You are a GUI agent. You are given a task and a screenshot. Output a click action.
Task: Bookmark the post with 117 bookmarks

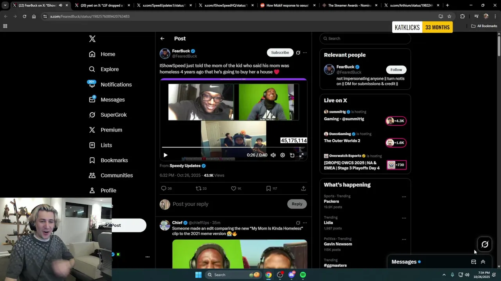pyautogui.click(x=271, y=189)
